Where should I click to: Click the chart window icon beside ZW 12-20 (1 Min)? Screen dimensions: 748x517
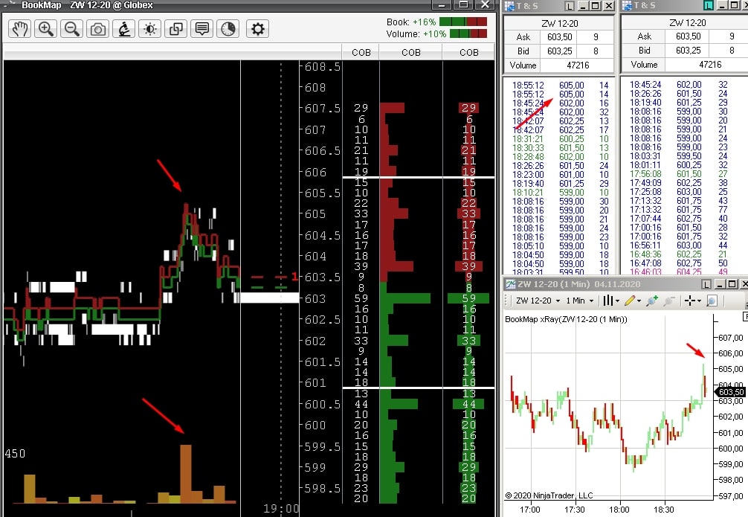[x=510, y=284]
